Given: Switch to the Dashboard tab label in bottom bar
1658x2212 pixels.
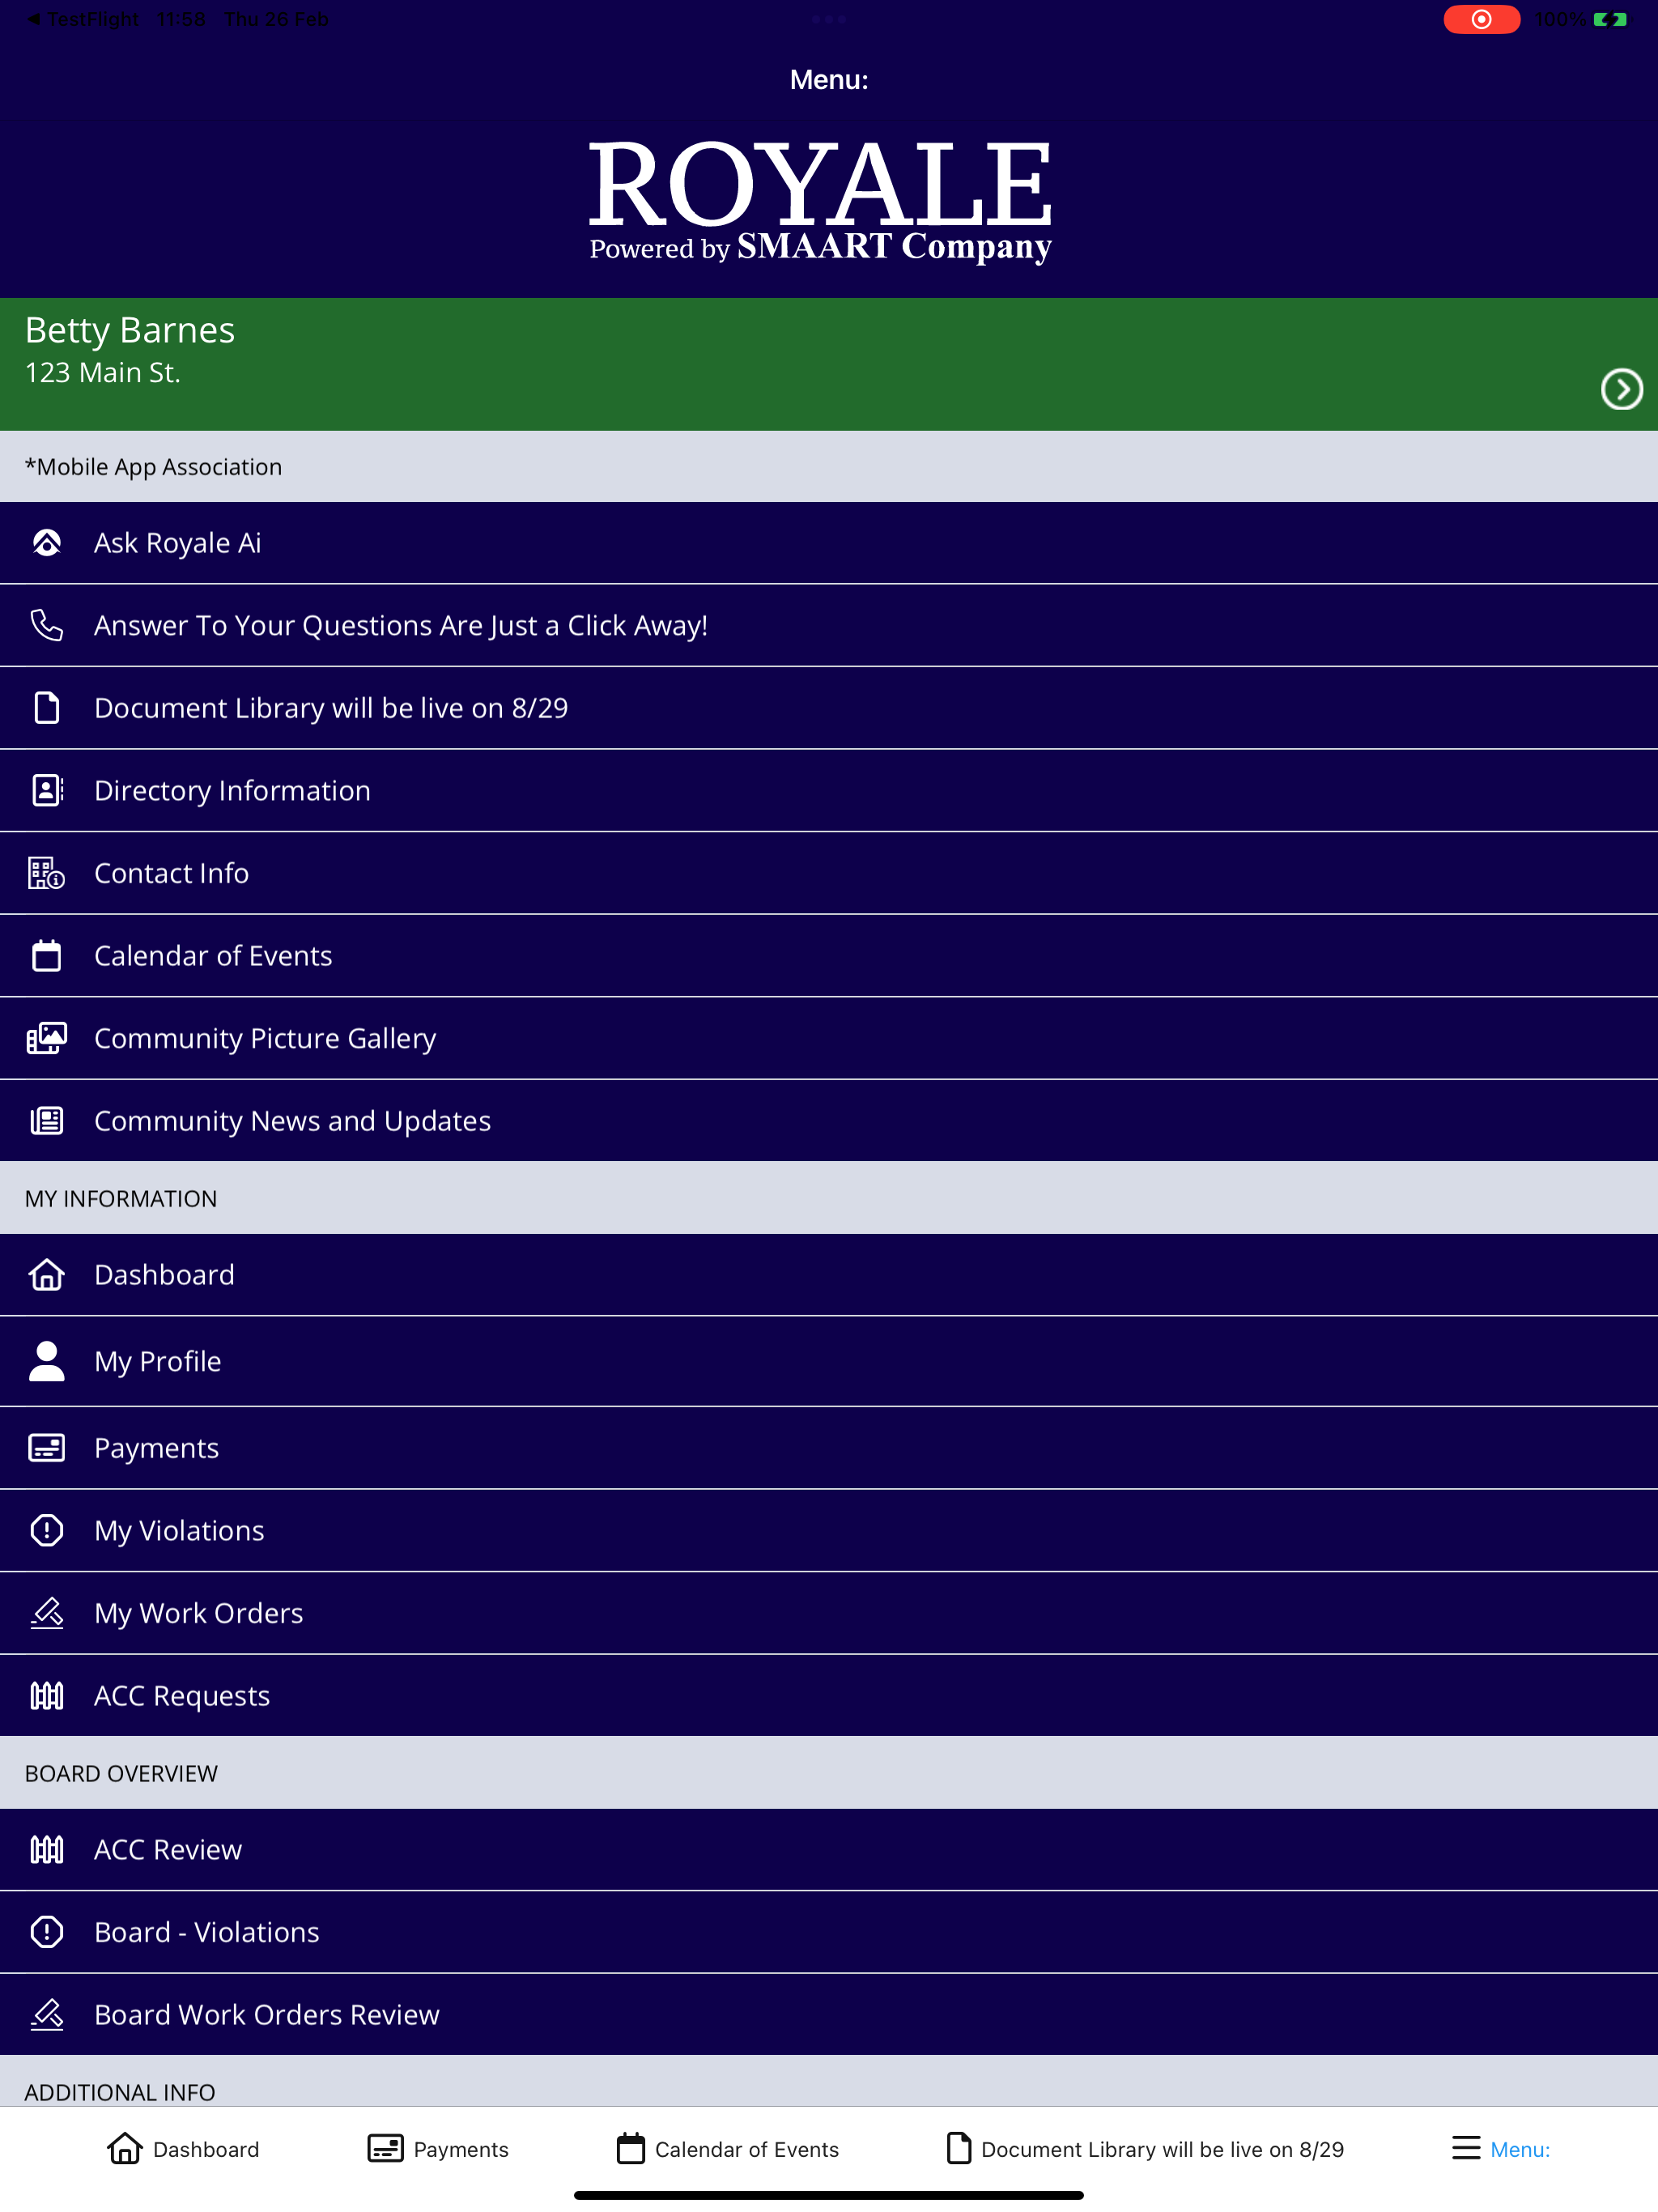Looking at the screenshot, I should pos(206,2149).
